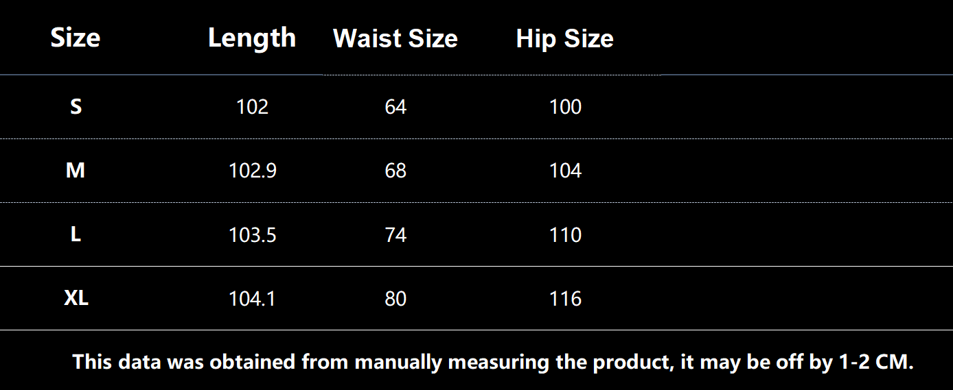
Task: Click the waist size value 74
Action: (x=395, y=235)
